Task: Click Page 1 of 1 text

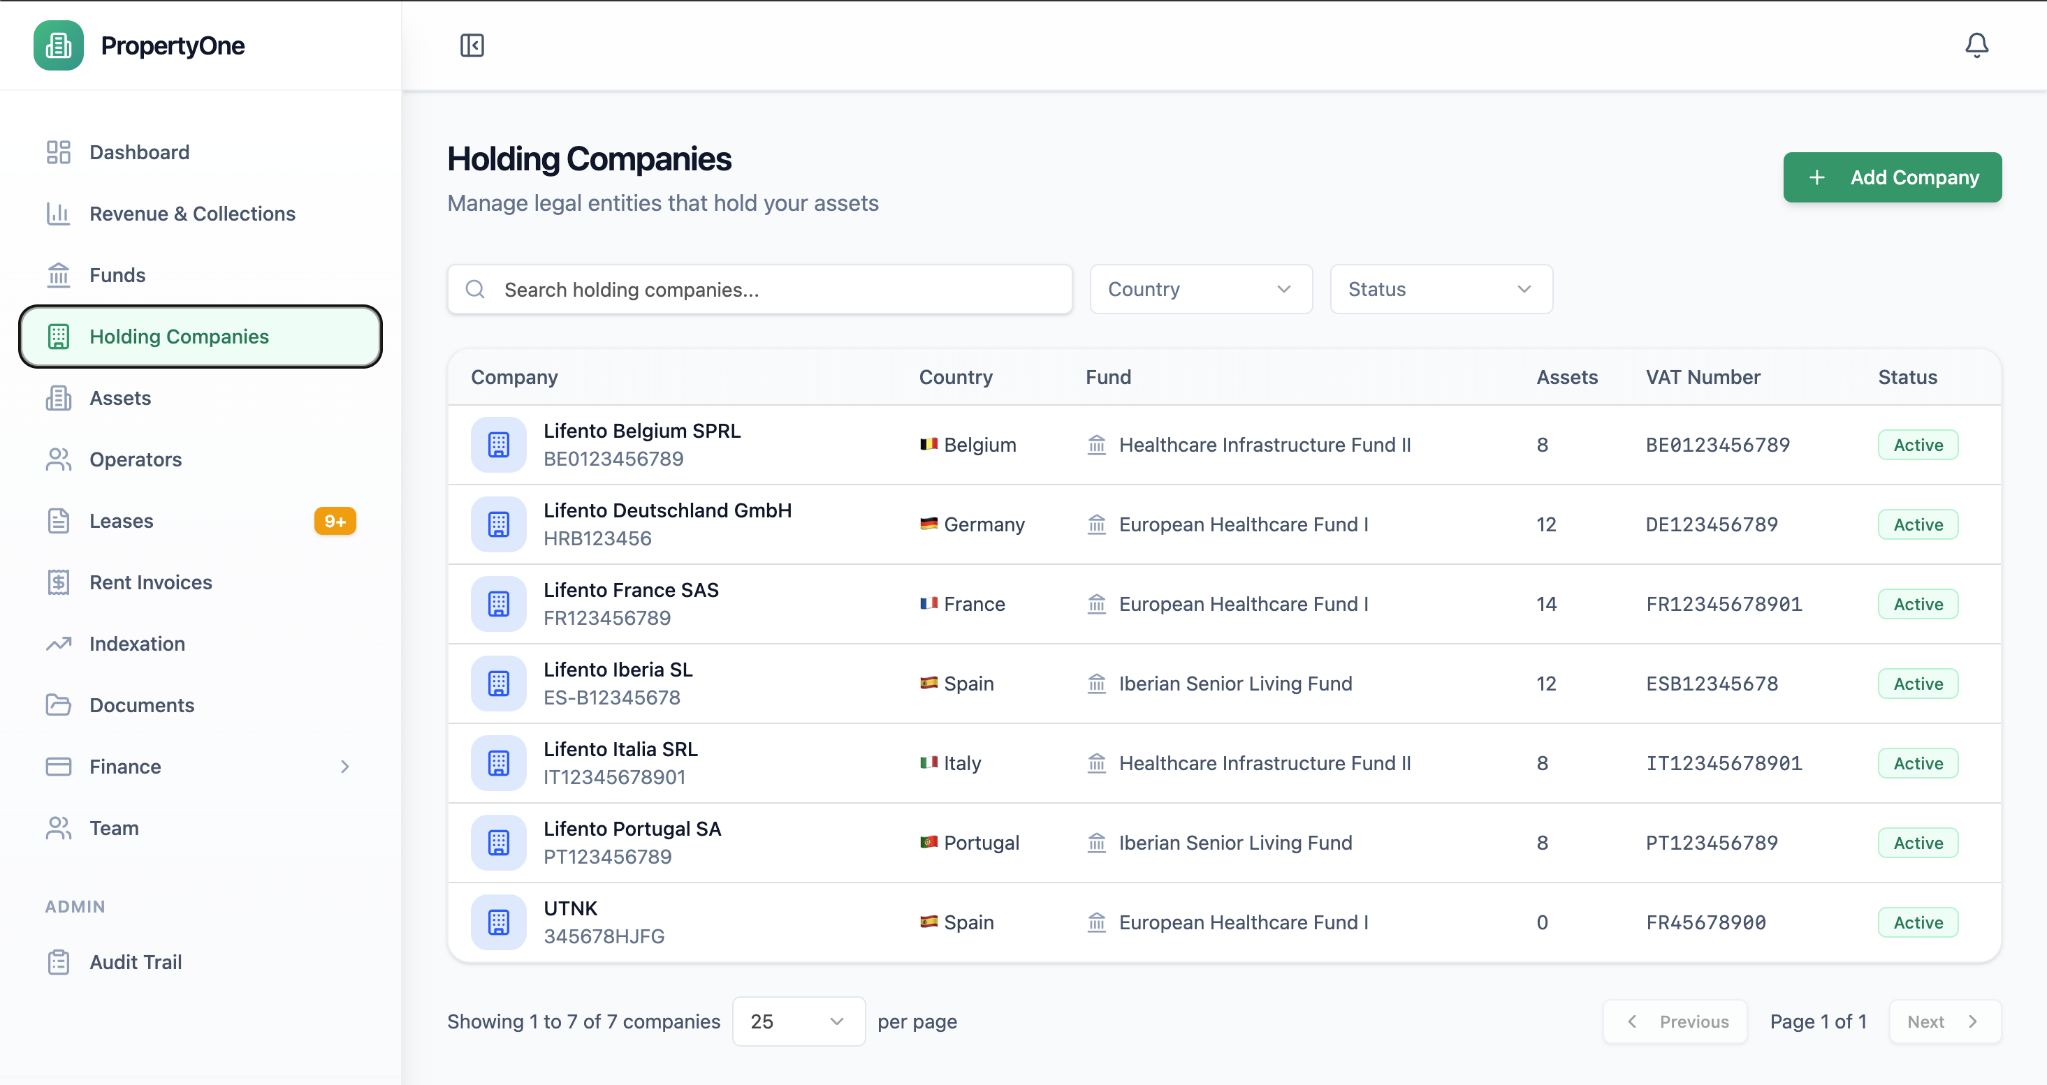Action: (1817, 1021)
